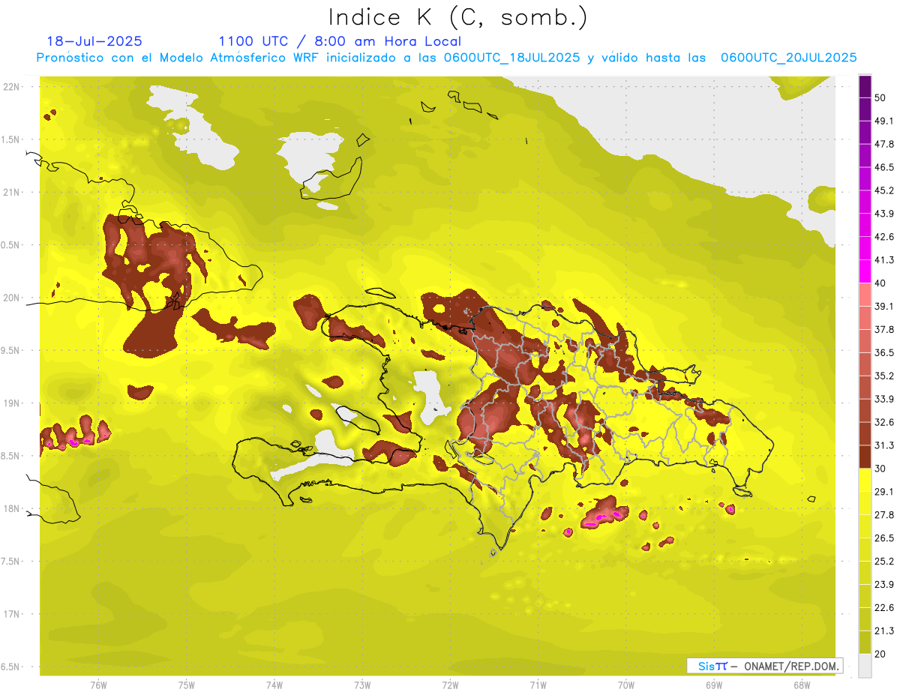Pick the olive swatch between 20 and 21.3
900x695 pixels.
tap(865, 642)
